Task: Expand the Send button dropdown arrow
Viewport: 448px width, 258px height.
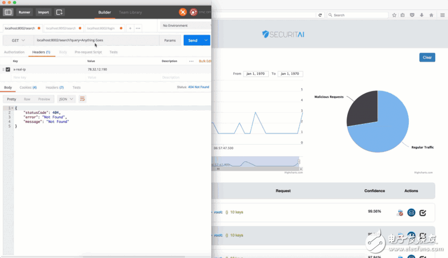Action: 207,40
